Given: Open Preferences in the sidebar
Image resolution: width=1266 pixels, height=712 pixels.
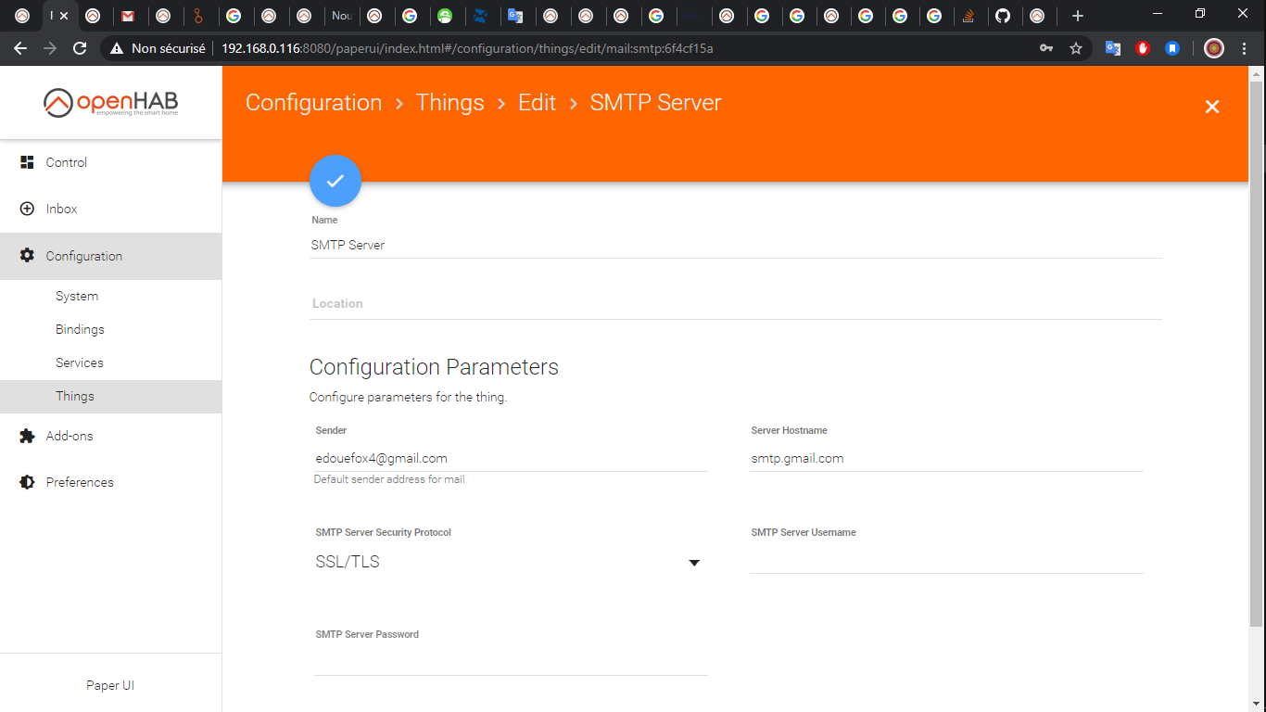Looking at the screenshot, I should [x=111, y=482].
